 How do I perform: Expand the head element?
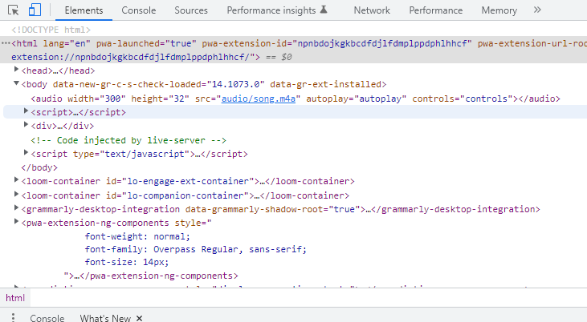click(16, 69)
